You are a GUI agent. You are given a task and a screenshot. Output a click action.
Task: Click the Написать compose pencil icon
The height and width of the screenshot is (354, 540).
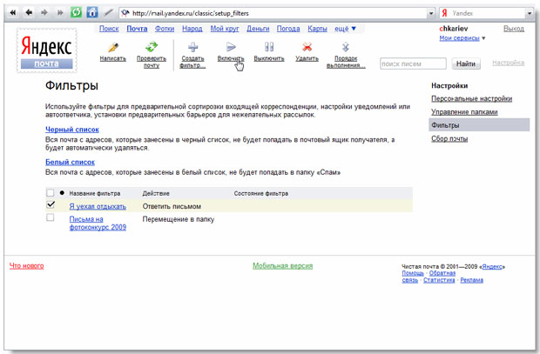(113, 47)
